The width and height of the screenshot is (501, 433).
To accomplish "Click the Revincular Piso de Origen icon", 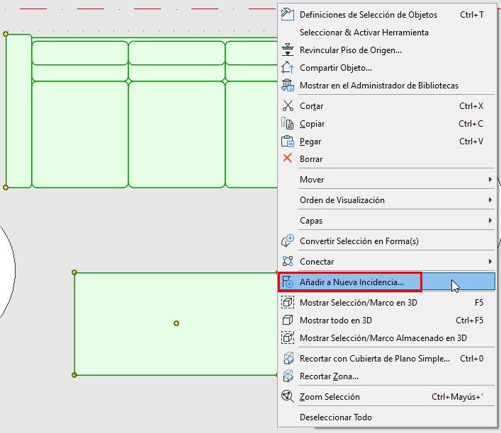I will pyautogui.click(x=288, y=50).
